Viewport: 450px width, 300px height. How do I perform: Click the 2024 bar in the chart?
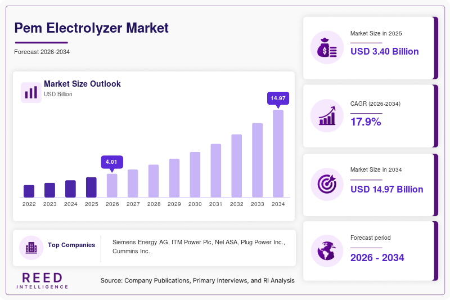click(x=71, y=189)
